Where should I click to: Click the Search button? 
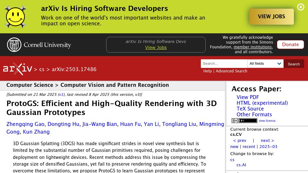(294, 64)
